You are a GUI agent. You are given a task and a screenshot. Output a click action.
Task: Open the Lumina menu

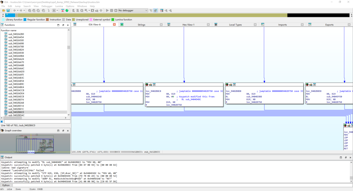[x=59, y=6]
